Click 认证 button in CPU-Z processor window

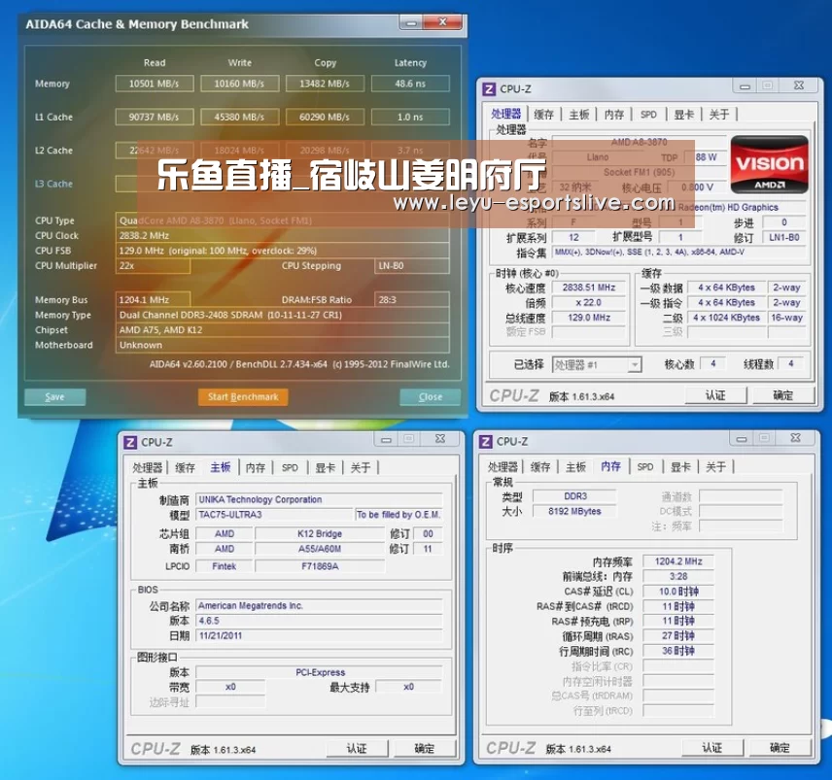click(x=715, y=395)
